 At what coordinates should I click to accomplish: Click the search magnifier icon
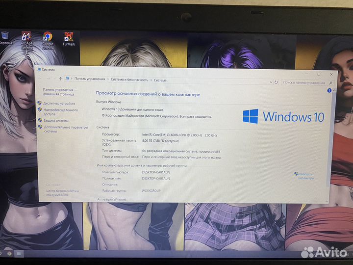(x=330, y=83)
